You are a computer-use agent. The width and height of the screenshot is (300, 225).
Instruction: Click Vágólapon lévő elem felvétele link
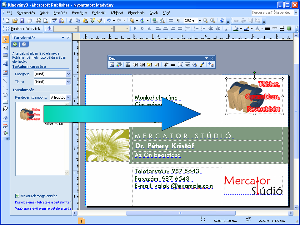[x=43, y=208]
